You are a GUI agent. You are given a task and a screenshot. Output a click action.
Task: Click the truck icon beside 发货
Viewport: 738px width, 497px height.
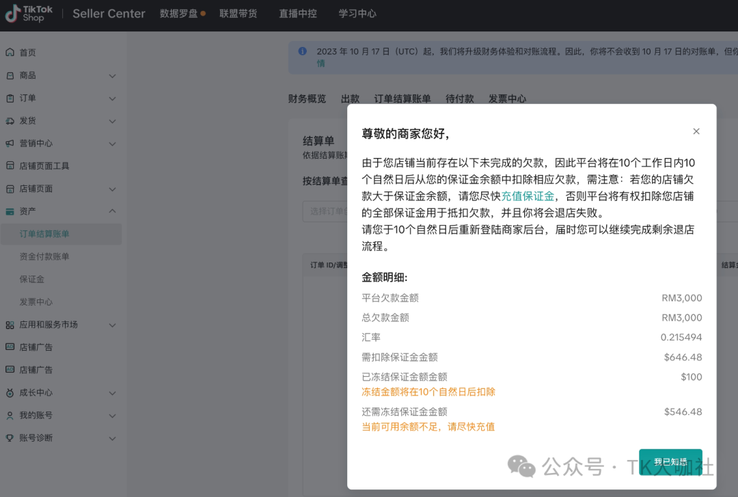coord(10,121)
